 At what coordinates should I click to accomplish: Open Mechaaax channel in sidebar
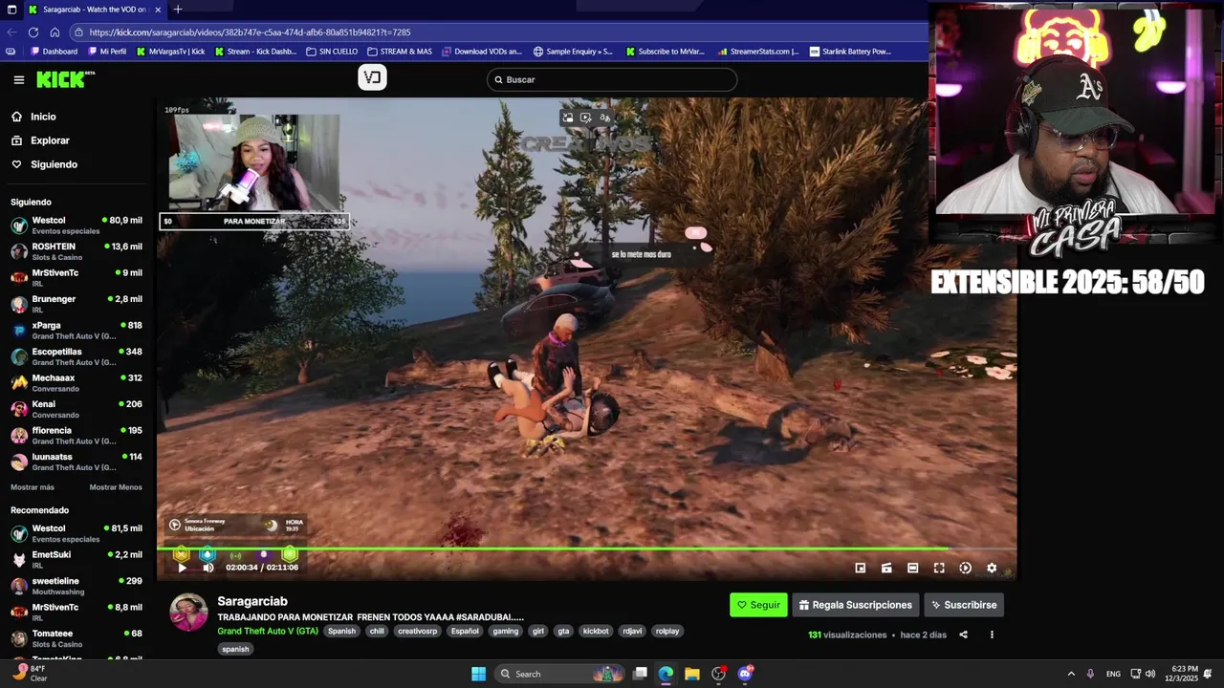coord(76,382)
